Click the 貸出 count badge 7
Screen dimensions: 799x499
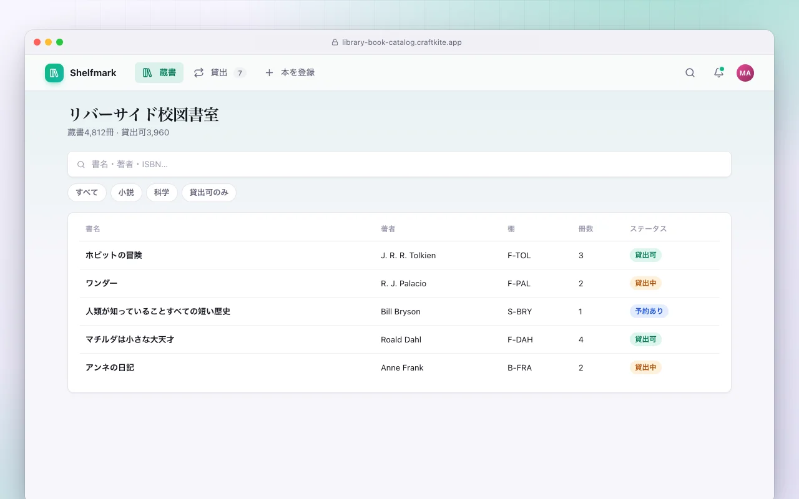[240, 73]
